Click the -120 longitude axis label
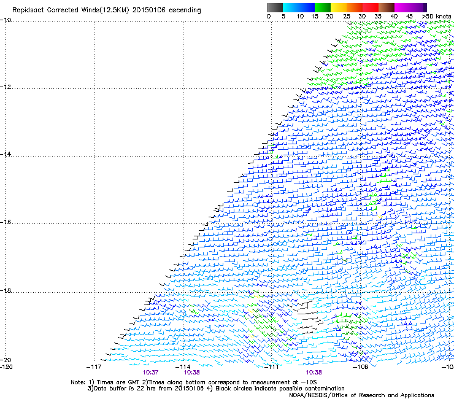The width and height of the screenshot is (454, 399). click(6, 367)
